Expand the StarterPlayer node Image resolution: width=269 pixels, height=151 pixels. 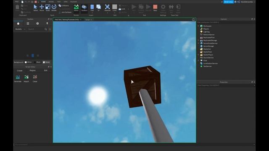(x=198, y=55)
